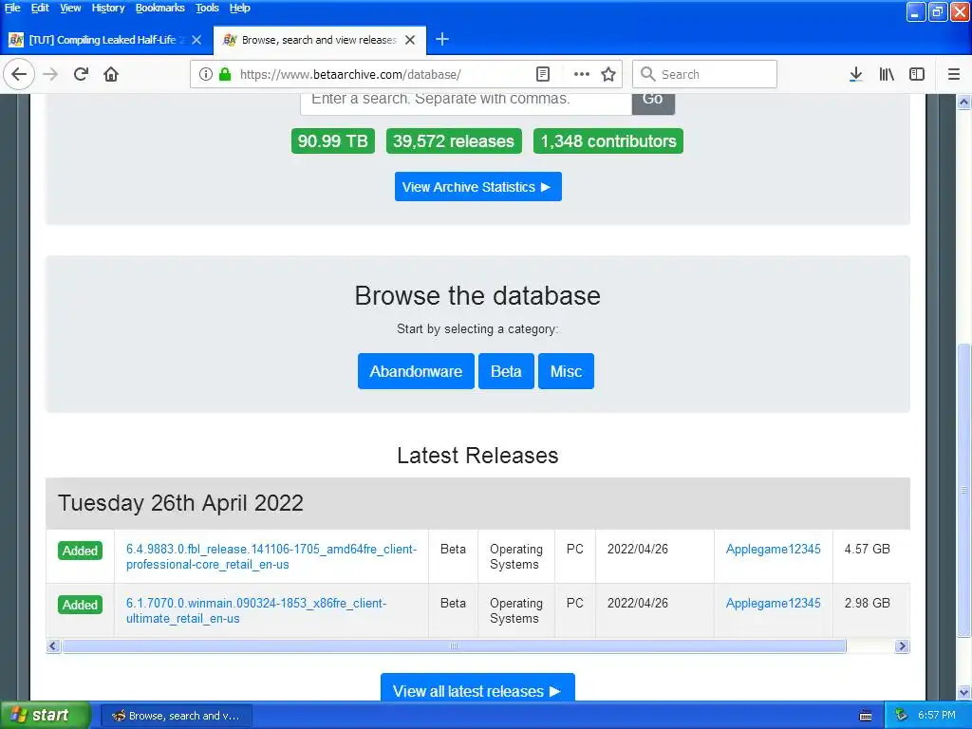
Task: Close the Compiling Leaked Half-Life tab
Action: pos(196,40)
